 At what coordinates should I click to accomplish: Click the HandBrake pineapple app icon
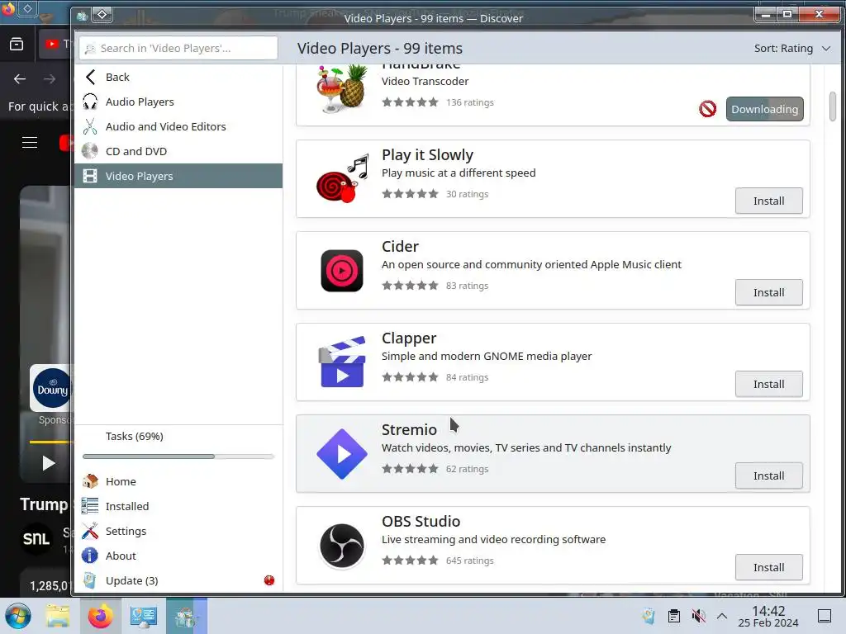point(342,89)
